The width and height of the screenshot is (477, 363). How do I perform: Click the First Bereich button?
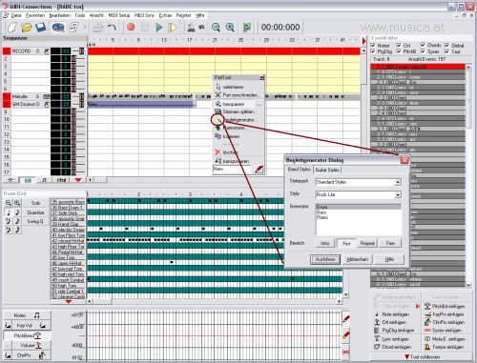(x=346, y=243)
